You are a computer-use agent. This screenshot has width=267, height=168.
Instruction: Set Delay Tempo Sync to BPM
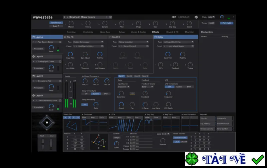(105, 94)
